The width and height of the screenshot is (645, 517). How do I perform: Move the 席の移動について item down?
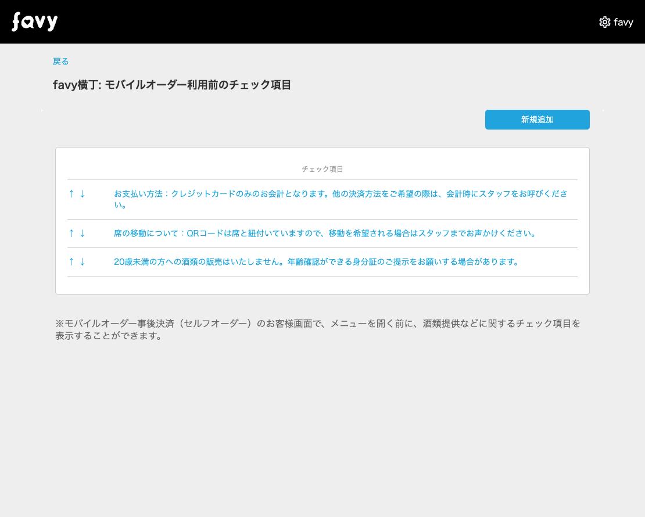(x=83, y=233)
